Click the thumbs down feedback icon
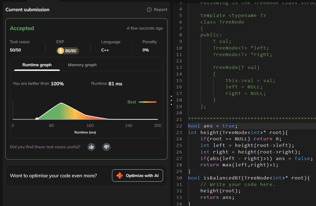This screenshot has width=316, height=206. [107, 147]
